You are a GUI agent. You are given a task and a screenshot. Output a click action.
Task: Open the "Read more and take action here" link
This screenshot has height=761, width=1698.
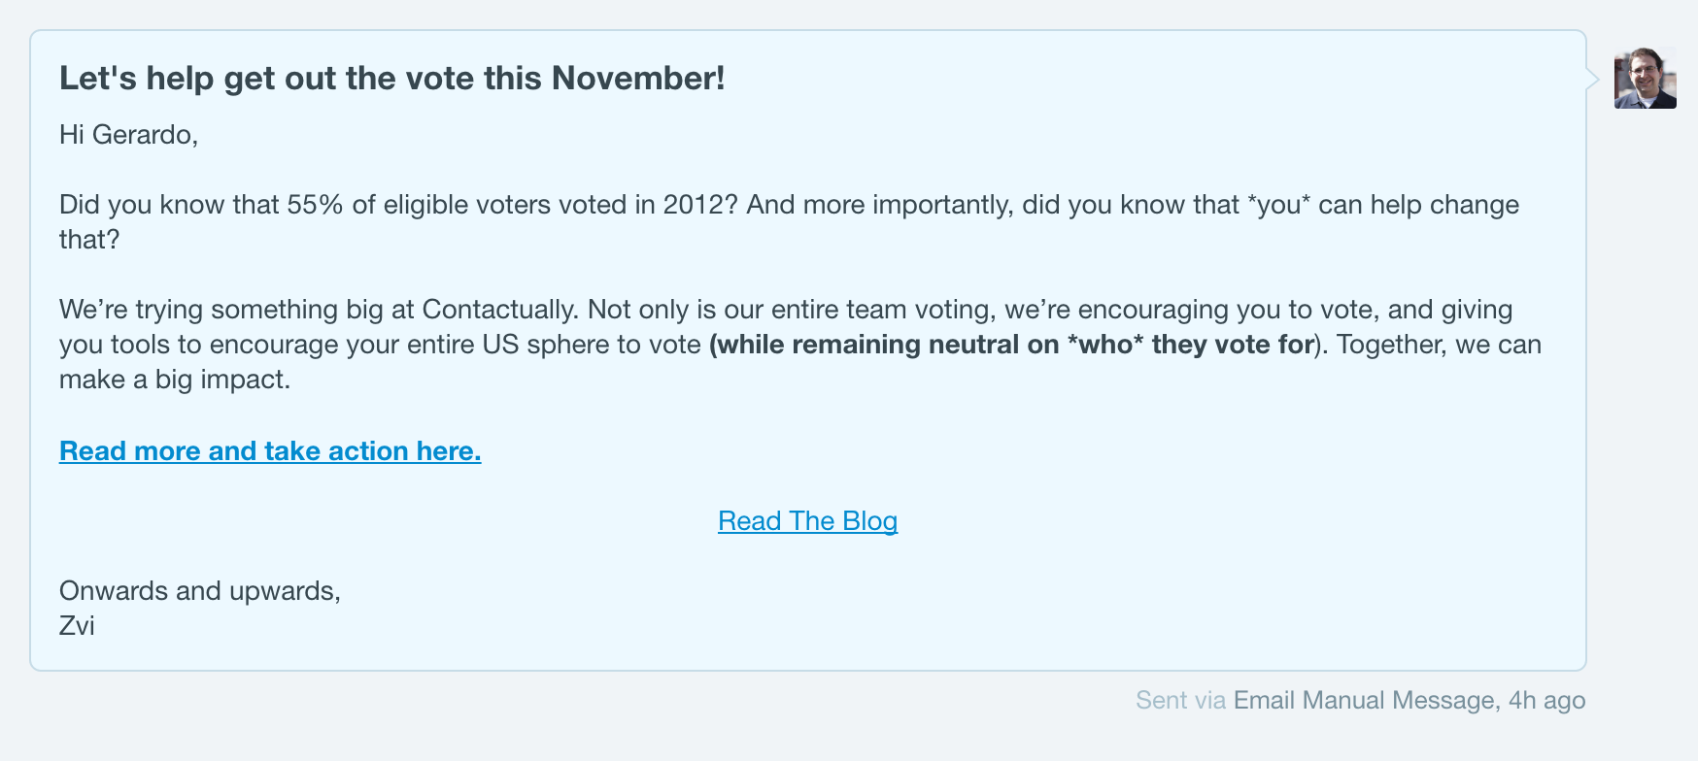(x=269, y=450)
